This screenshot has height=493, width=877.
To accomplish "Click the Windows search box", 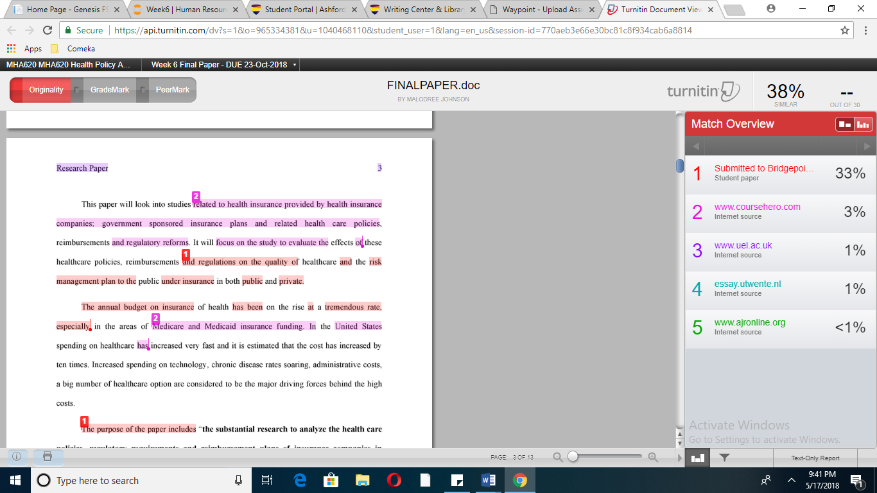I will [x=141, y=480].
